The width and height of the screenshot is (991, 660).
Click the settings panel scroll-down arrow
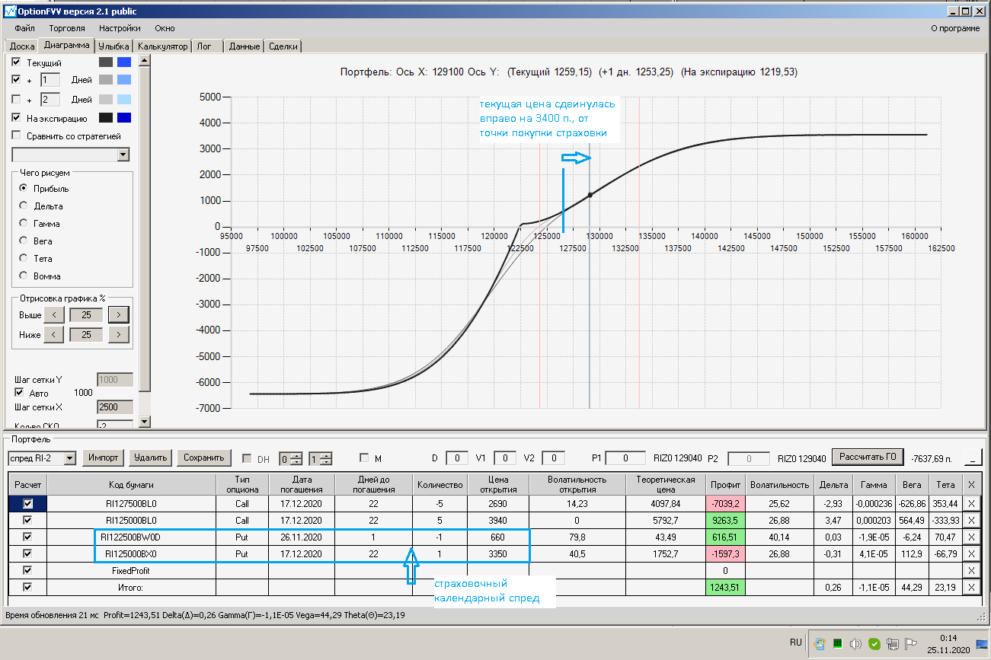click(x=145, y=422)
